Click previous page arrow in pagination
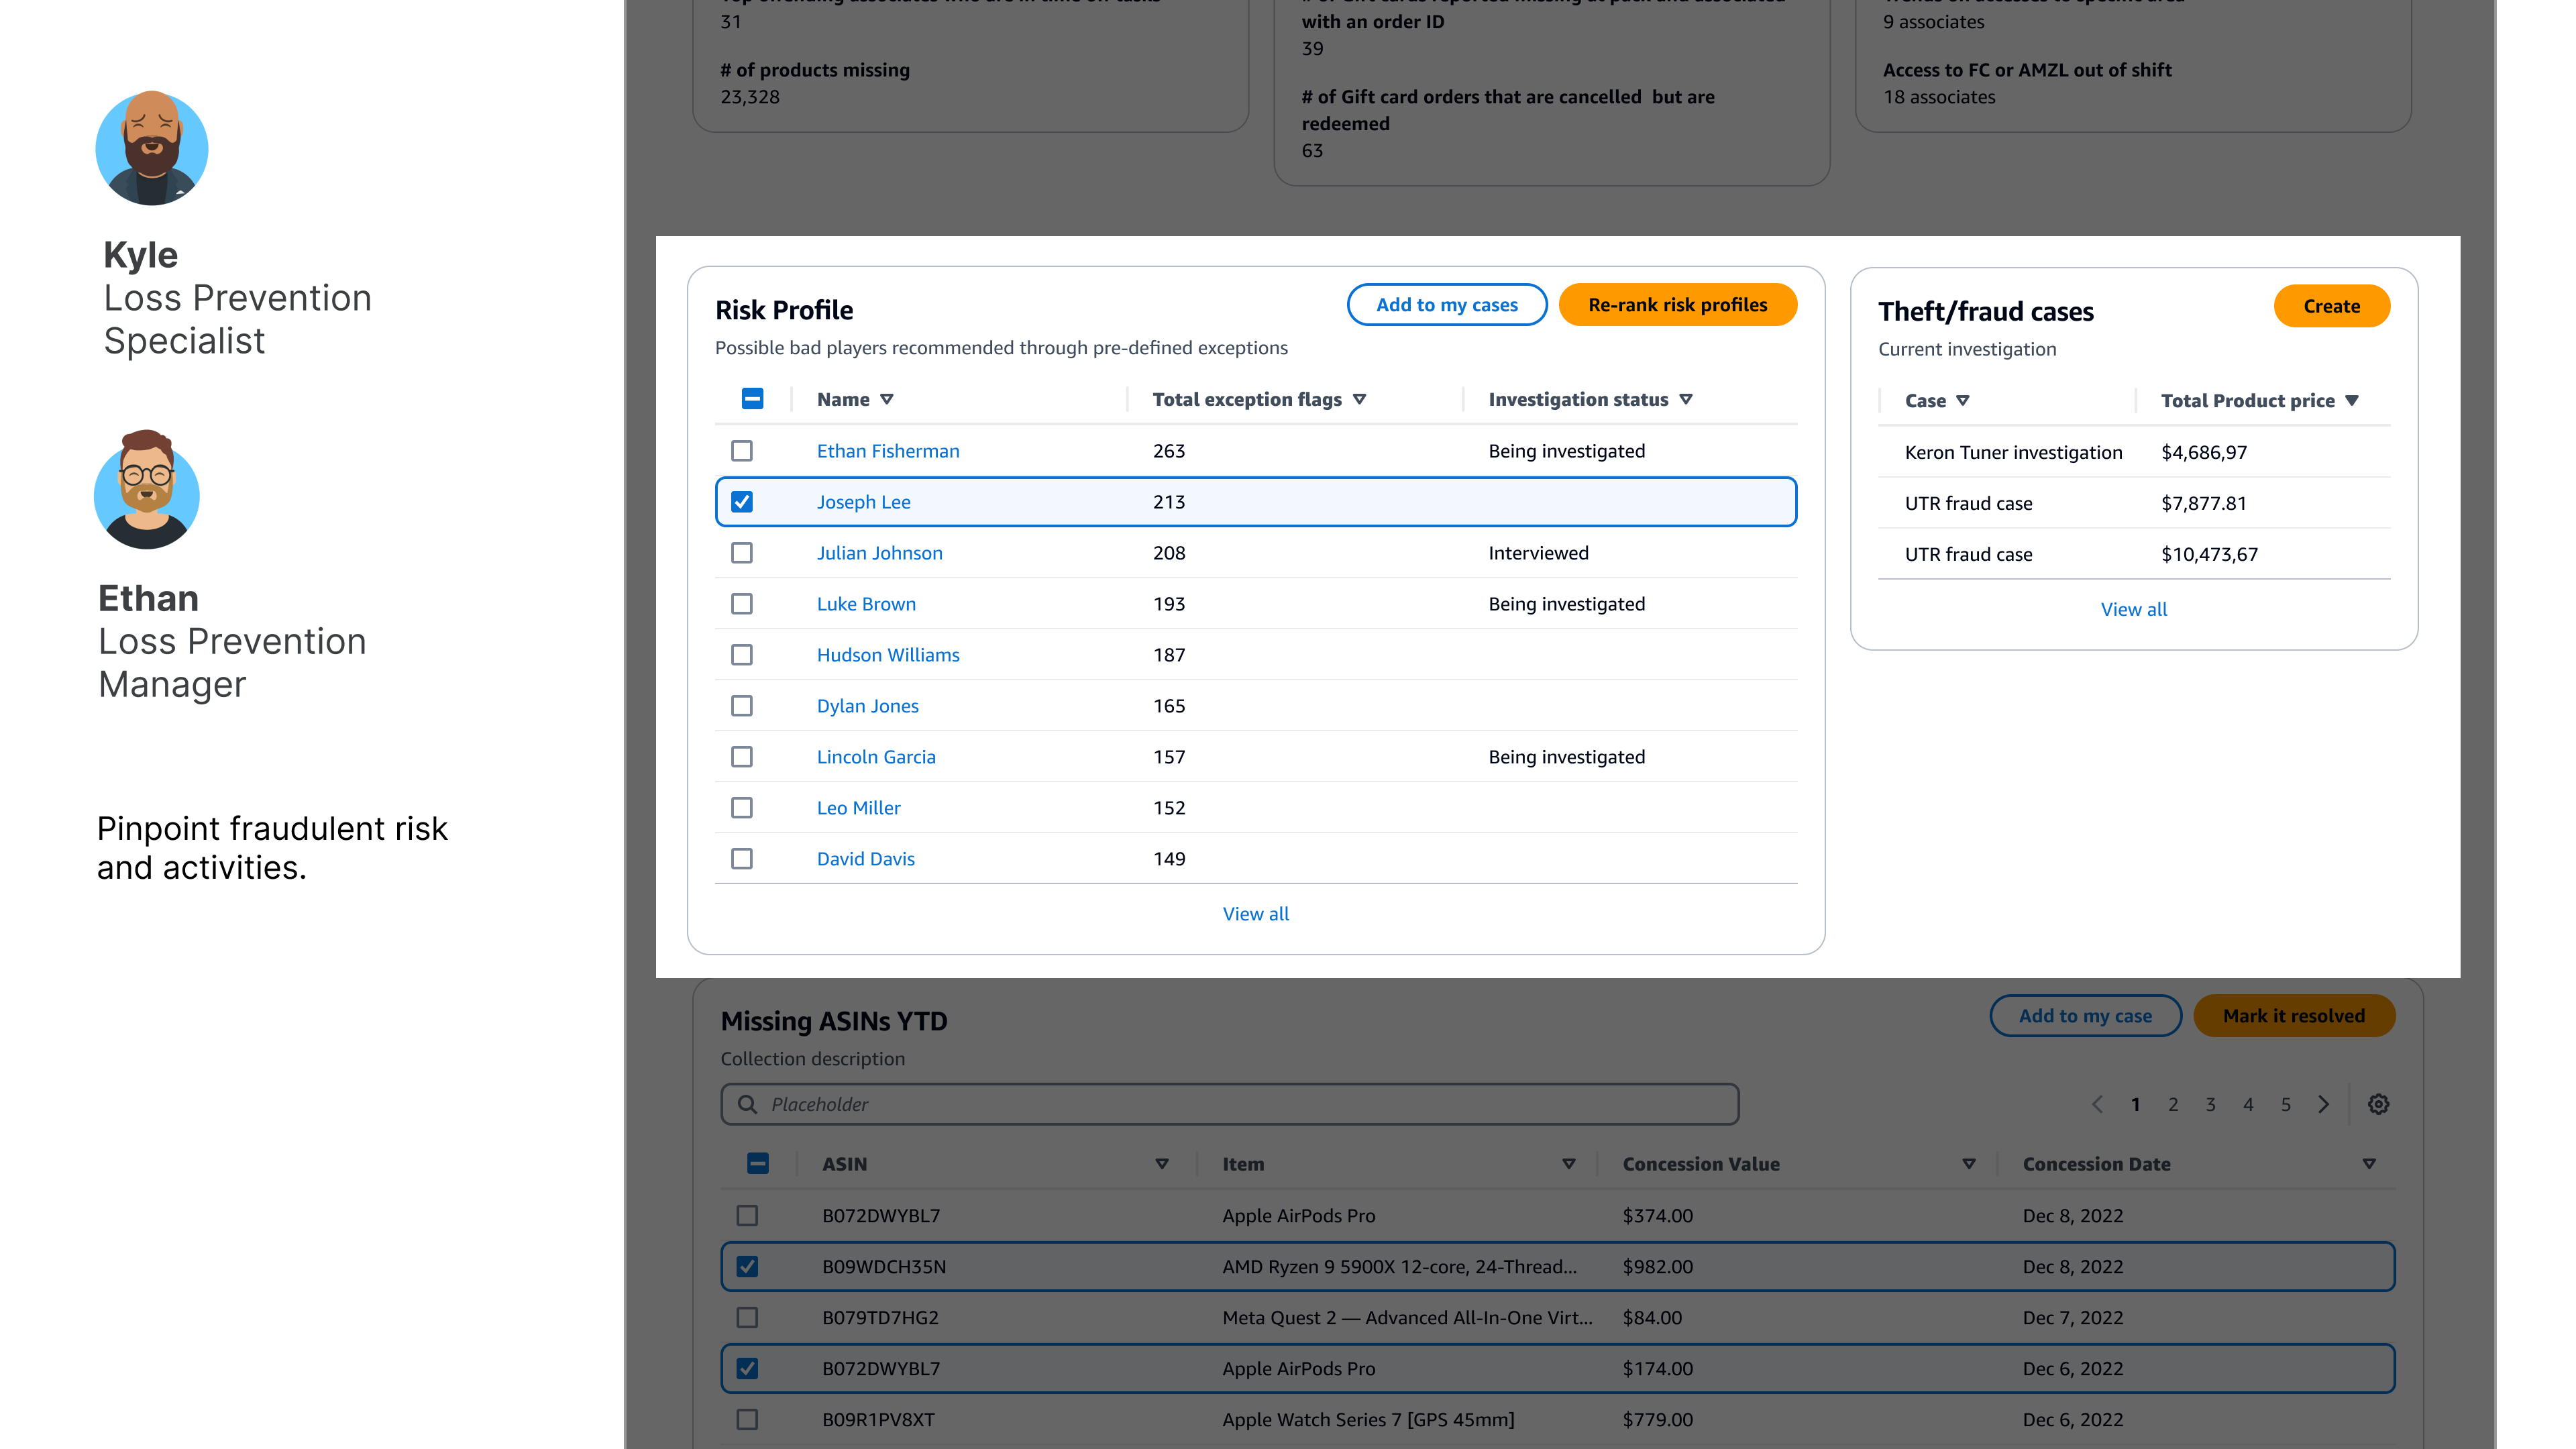This screenshot has height=1449, width=2576. click(x=2097, y=1104)
